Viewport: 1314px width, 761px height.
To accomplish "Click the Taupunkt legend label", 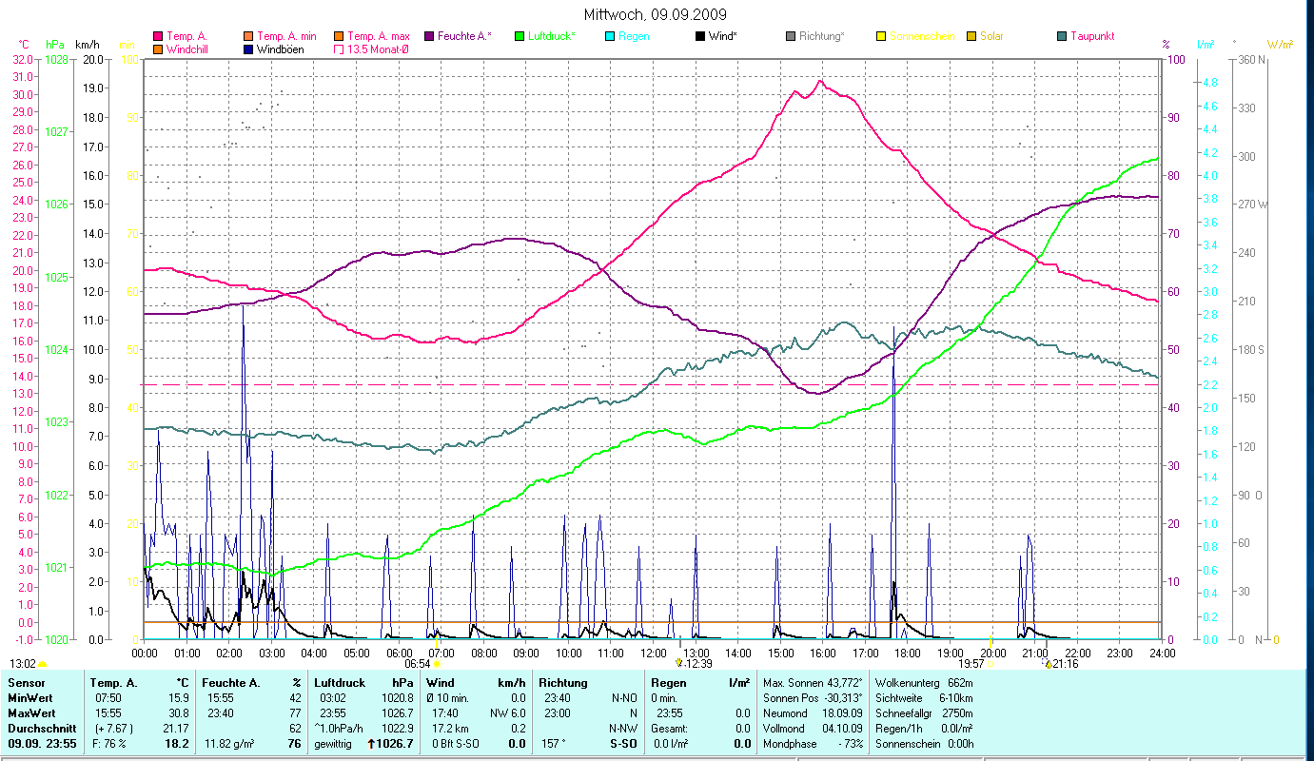I will pyautogui.click(x=1091, y=36).
